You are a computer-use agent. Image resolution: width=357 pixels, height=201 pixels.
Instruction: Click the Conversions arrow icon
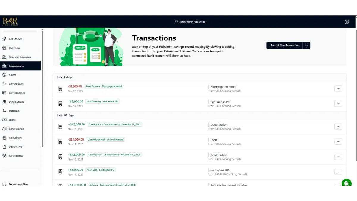[x=4, y=84]
